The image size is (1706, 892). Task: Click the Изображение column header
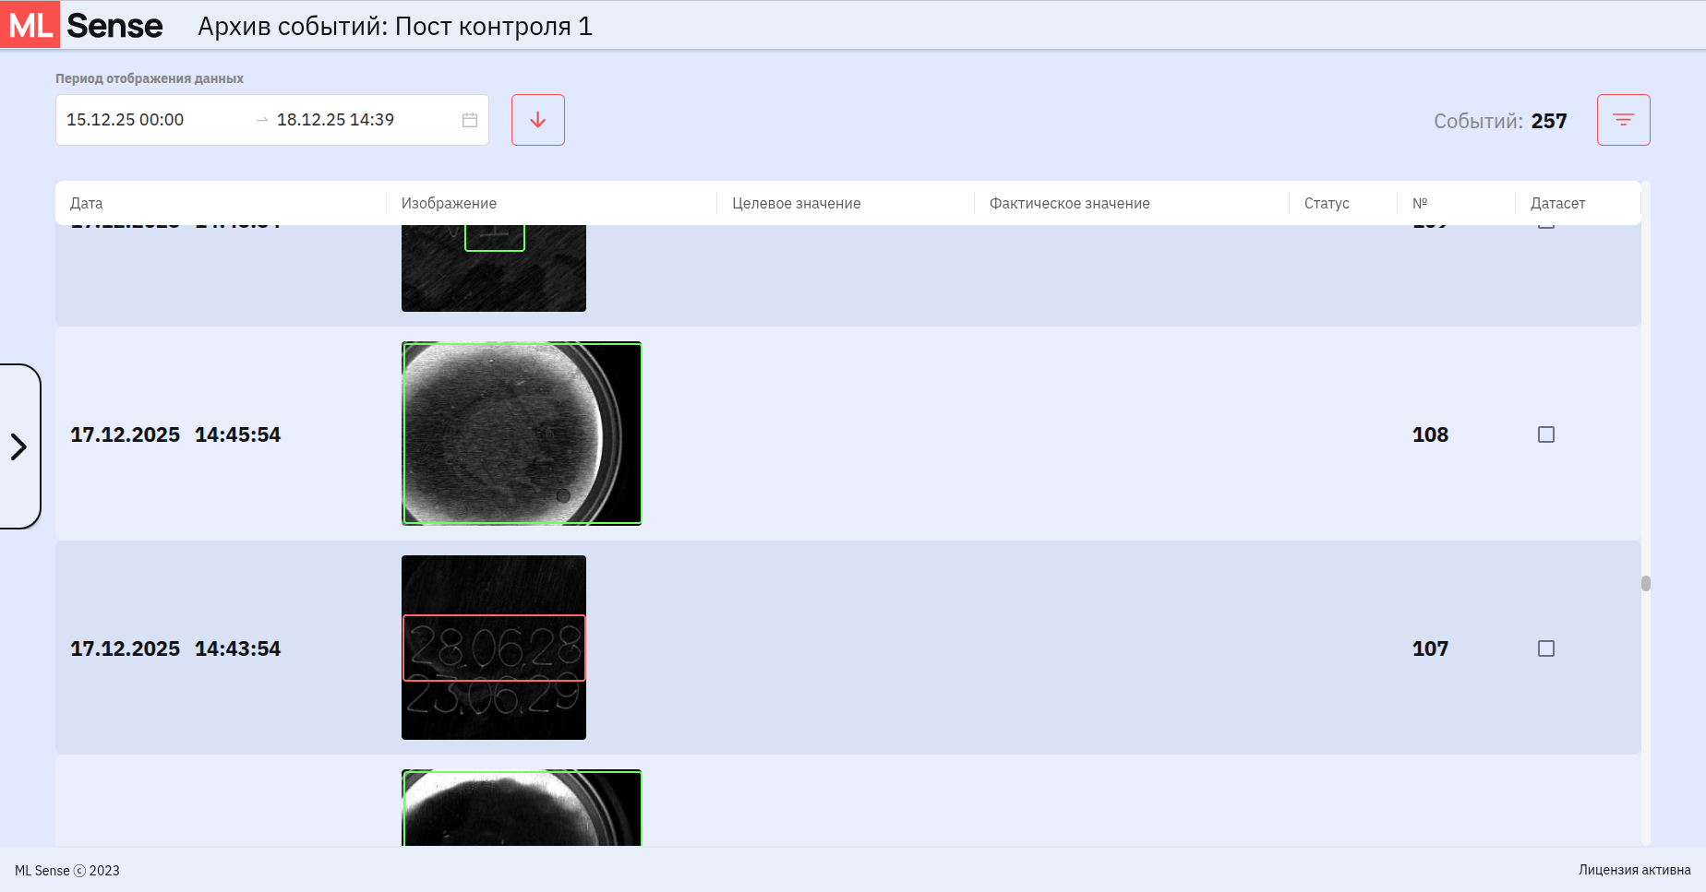click(449, 203)
